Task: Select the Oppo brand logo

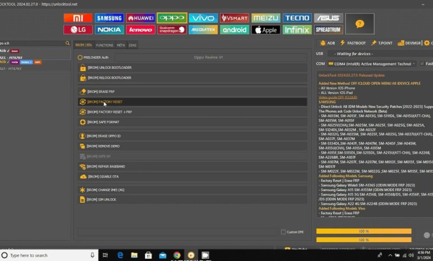Action: pos(172,18)
